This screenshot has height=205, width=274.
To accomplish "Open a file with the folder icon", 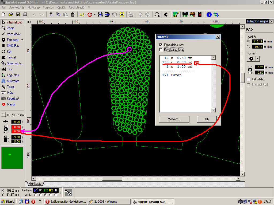I will point(11,14).
